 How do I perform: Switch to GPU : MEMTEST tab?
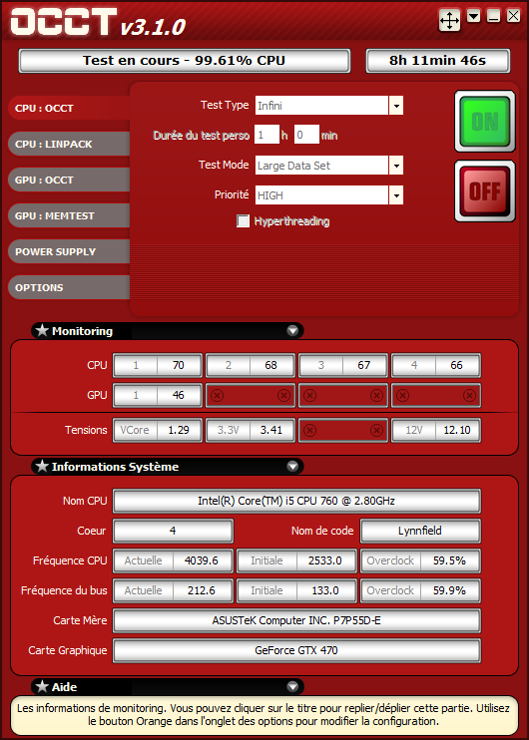pyautogui.click(x=69, y=215)
